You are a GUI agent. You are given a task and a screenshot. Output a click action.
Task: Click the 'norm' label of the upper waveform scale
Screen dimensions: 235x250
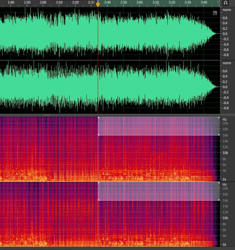click(x=227, y=10)
